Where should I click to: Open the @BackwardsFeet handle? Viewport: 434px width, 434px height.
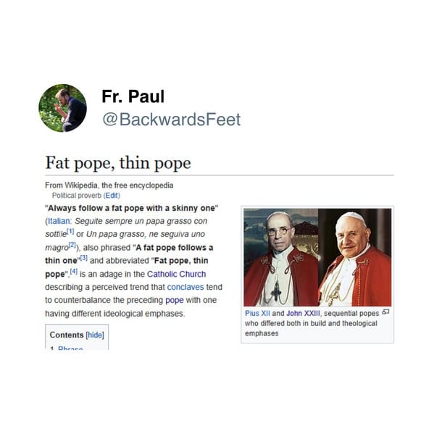[x=171, y=120]
